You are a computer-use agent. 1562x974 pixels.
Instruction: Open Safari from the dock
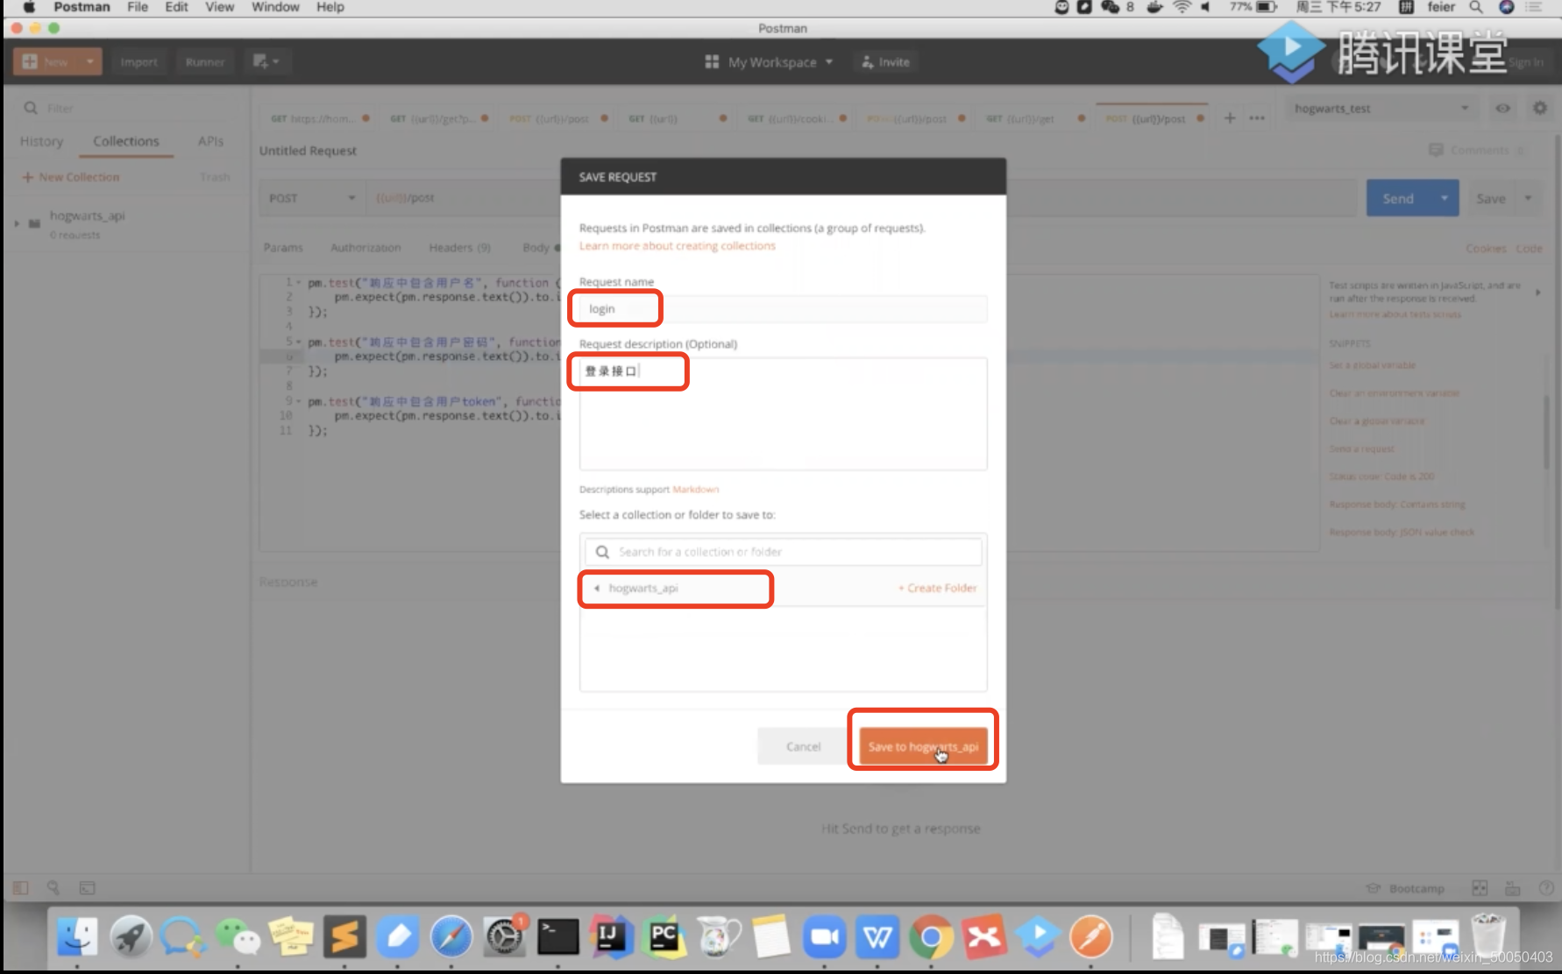tap(451, 937)
